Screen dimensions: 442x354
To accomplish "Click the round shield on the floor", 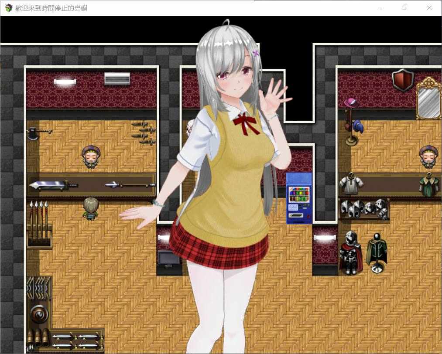I will click(x=39, y=313).
